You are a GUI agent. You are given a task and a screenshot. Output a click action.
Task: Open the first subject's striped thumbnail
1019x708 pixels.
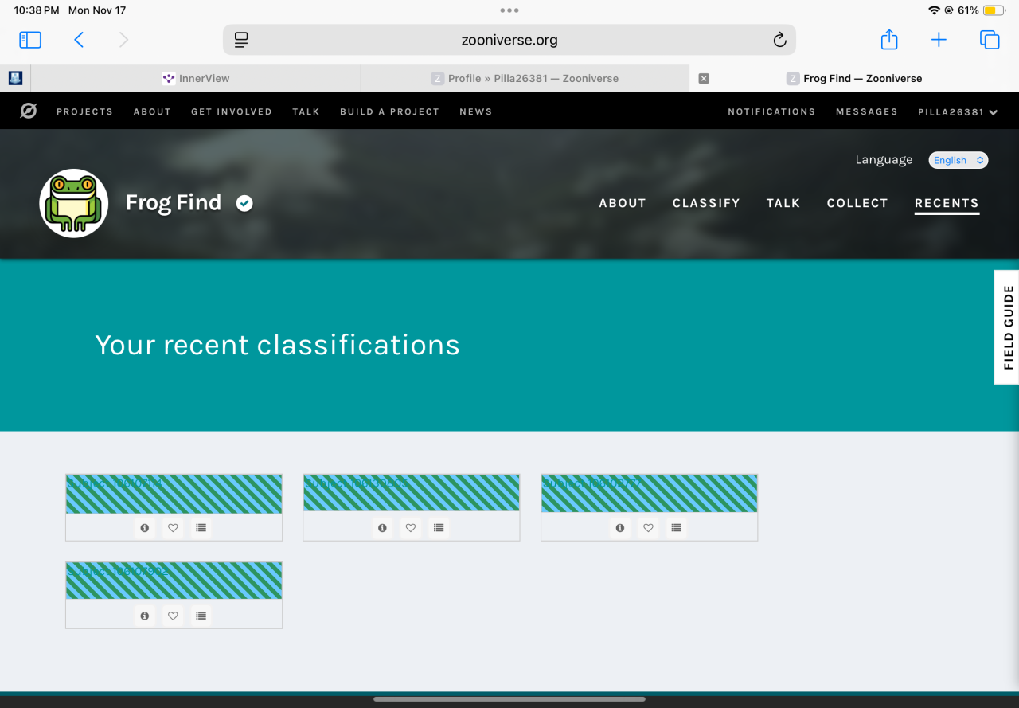point(174,494)
